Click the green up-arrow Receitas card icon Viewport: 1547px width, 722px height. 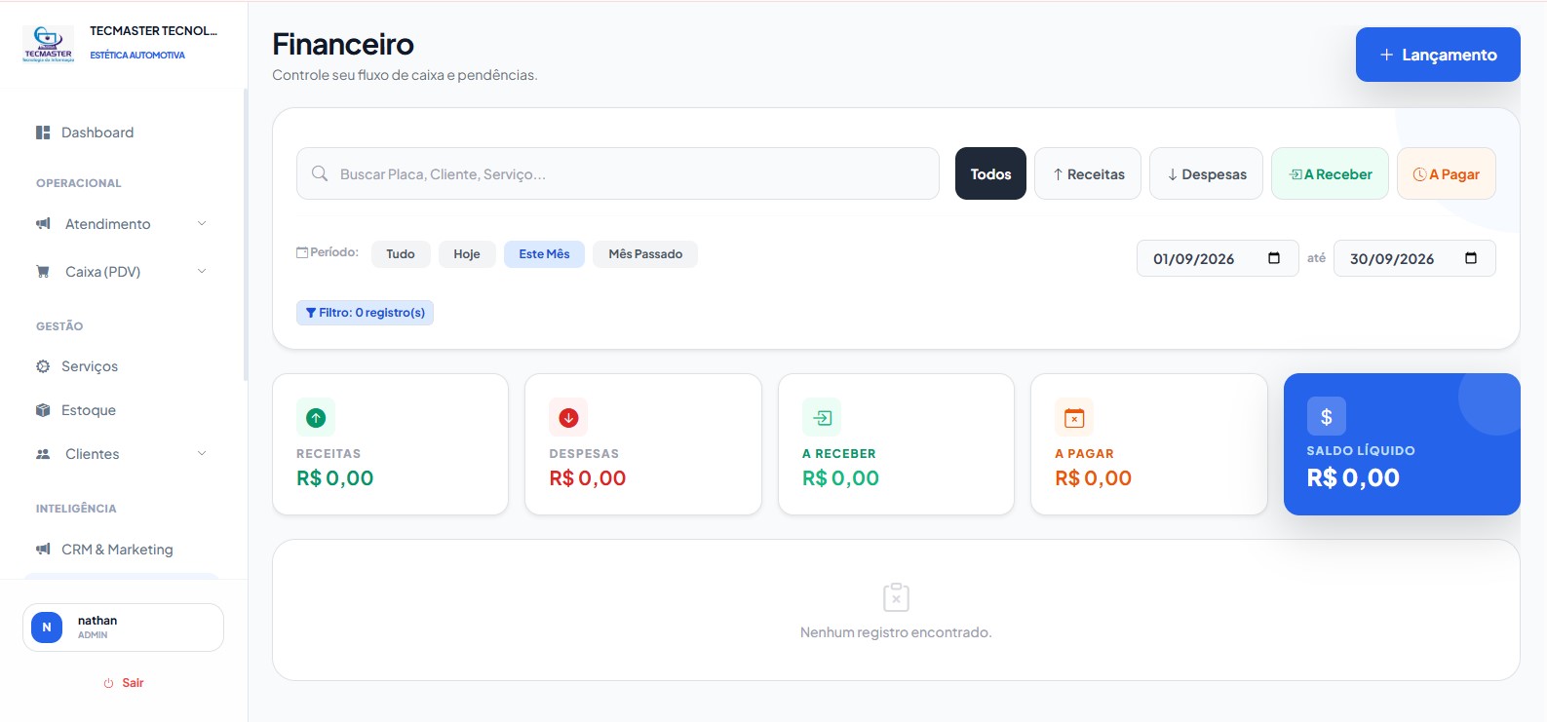pos(316,418)
